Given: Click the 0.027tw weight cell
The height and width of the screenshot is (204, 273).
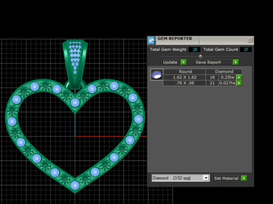Looking at the screenshot, I should [x=227, y=83].
